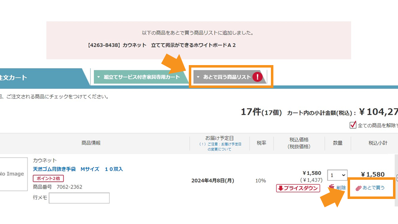Click the No Image product thumbnail

13,174
